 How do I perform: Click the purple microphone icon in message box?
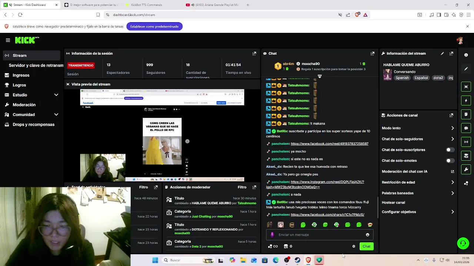click(272, 235)
